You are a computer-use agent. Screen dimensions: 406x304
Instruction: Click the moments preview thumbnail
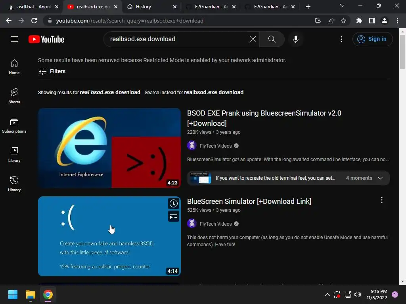(x=200, y=178)
